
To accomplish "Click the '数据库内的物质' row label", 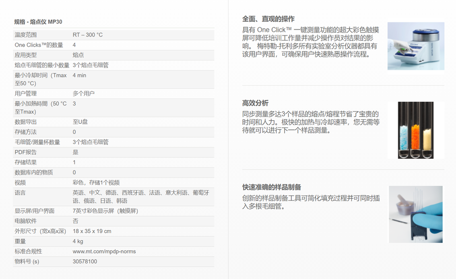I will click(x=34, y=172).
